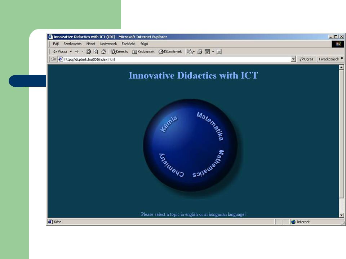Print the page with the printer icon
This screenshot has width=346, height=259.
[200, 52]
